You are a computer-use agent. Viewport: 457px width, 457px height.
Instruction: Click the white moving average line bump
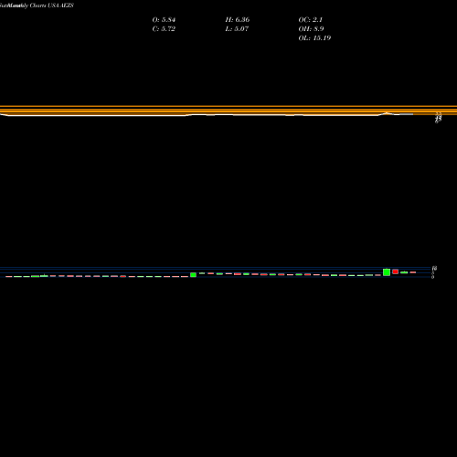pyautogui.click(x=387, y=113)
